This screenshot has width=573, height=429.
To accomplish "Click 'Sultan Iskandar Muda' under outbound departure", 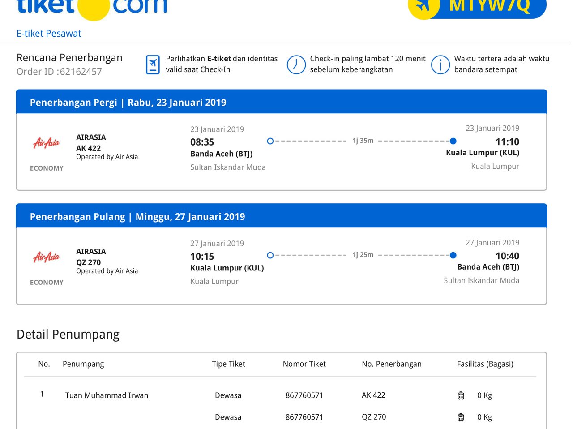I will (228, 167).
